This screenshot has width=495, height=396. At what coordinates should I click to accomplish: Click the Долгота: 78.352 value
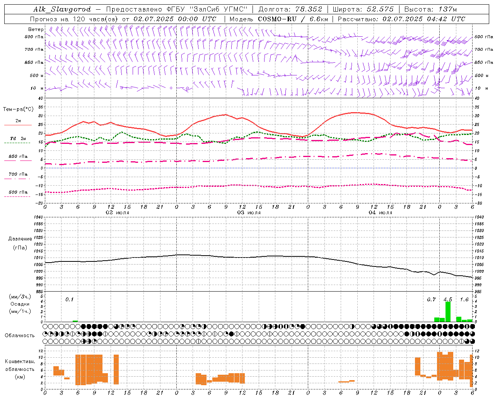[290, 9]
